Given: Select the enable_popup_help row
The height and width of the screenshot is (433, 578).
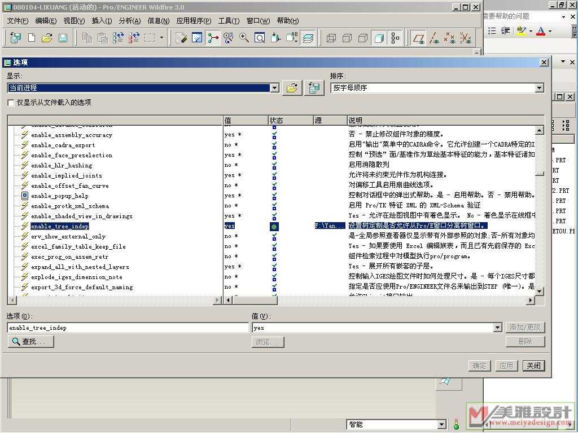Looking at the screenshot, I should pos(59,196).
